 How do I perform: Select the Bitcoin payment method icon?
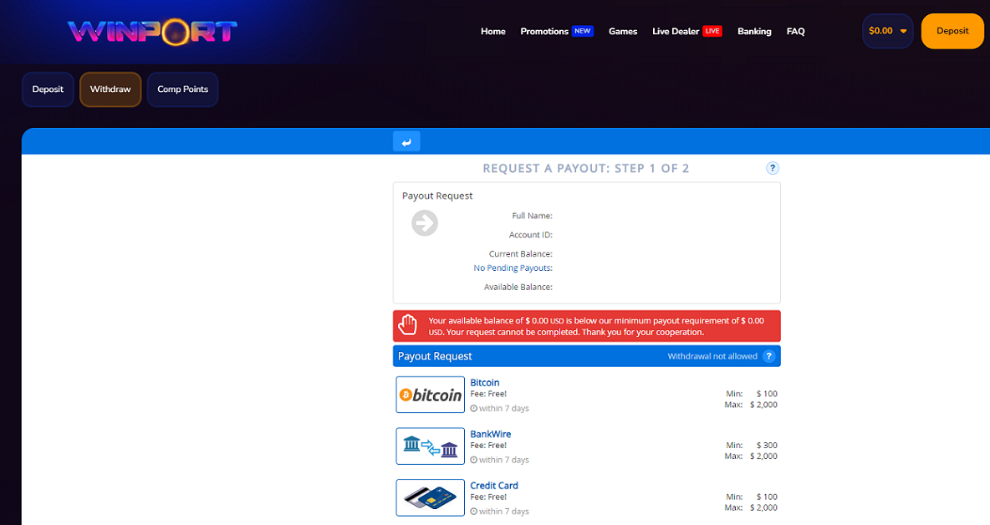pos(430,394)
